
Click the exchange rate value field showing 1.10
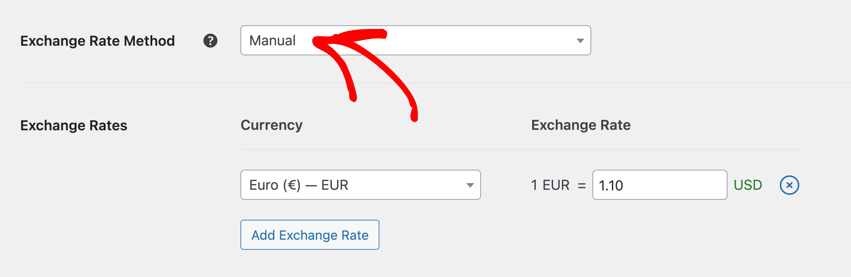[660, 185]
